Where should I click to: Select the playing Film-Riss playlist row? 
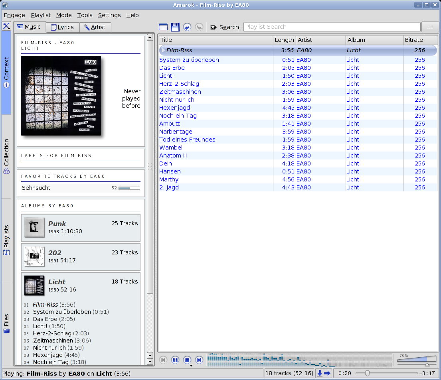(298, 50)
